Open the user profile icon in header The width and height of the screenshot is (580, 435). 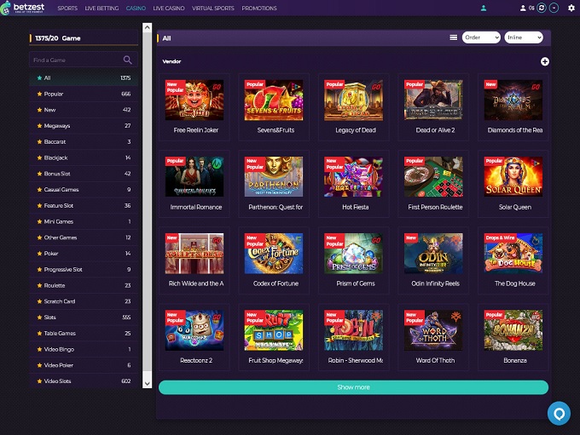[x=484, y=9]
